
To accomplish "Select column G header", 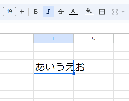I will [x=94, y=38].
